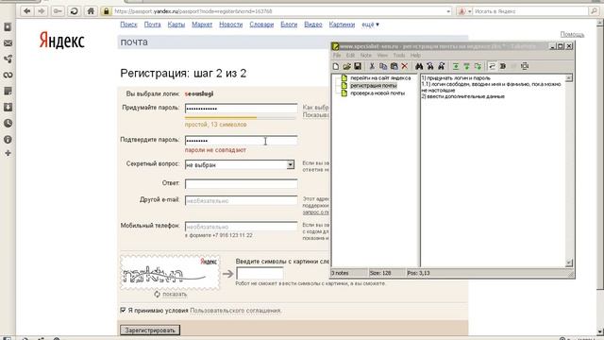Viewport: 604px width, 340px height.
Task: Click the copy icon in TreePad toolbar
Action: 383,66
